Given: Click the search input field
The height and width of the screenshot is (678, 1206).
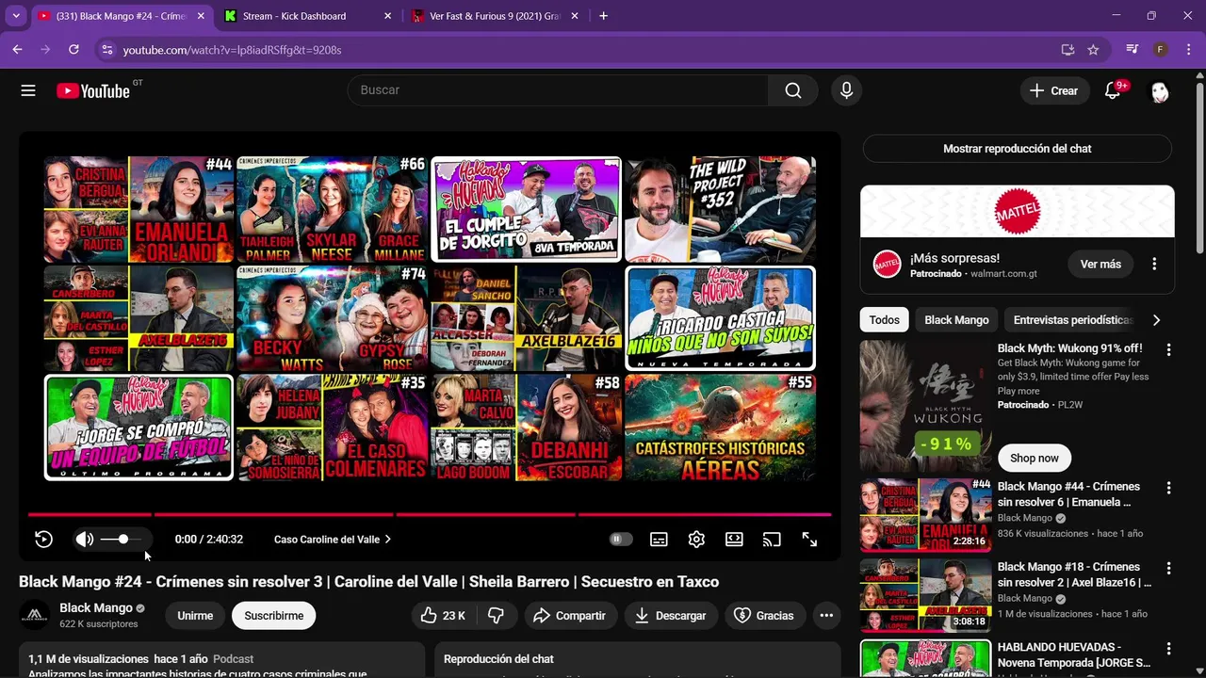Looking at the screenshot, I should (558, 90).
